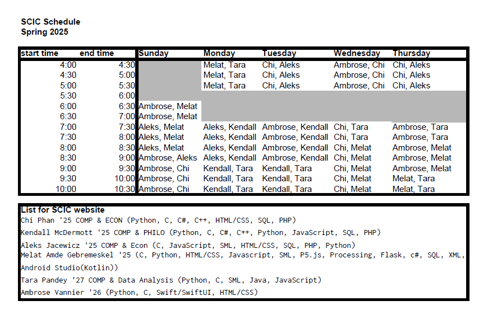Image resolution: width=488 pixels, height=310 pixels.
Task: Click the 'Sunday' column header
Action: click(154, 53)
